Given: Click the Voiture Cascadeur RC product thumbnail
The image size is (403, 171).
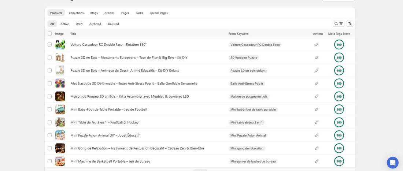Looking at the screenshot, I should (60, 45).
